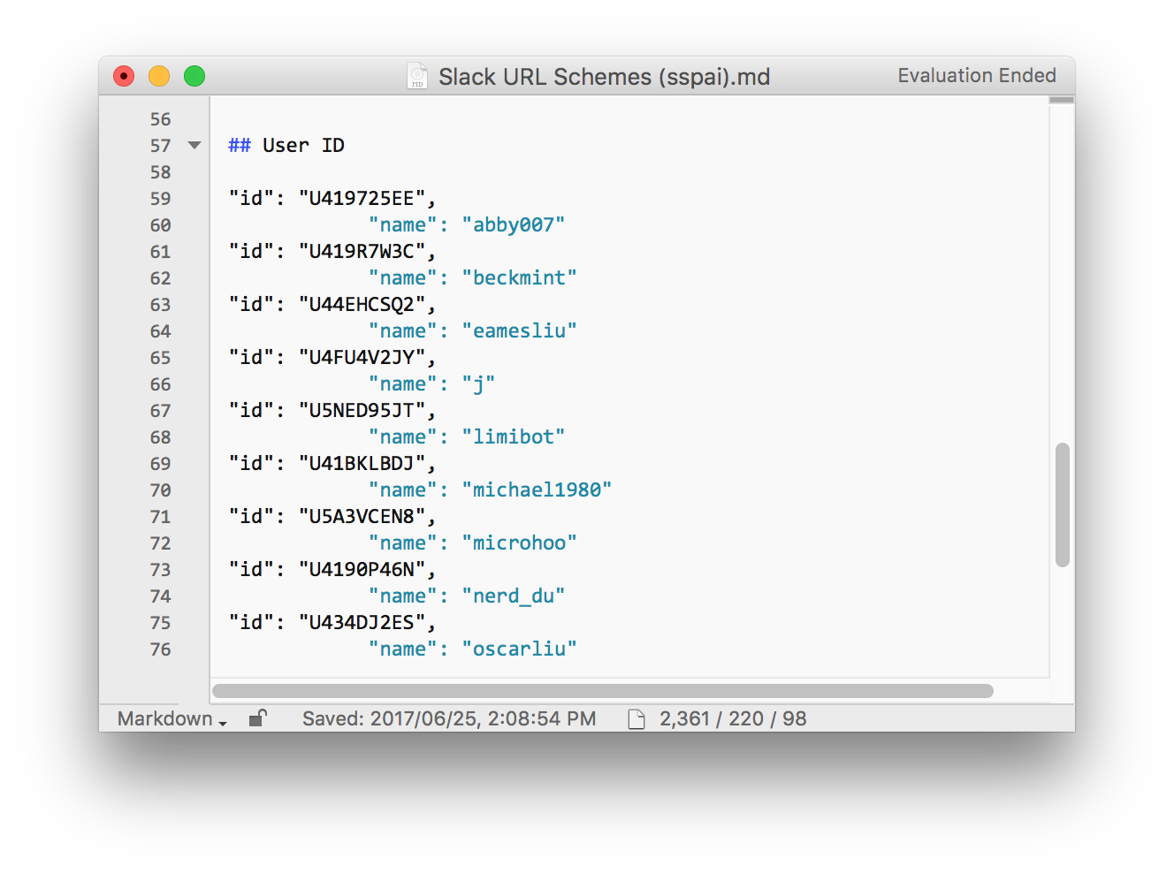Click the file proxy icon in title bar
This screenshot has height=873, width=1174.
click(417, 77)
